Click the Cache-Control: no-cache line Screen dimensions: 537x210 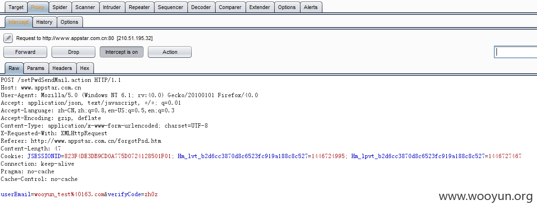tap(39, 179)
